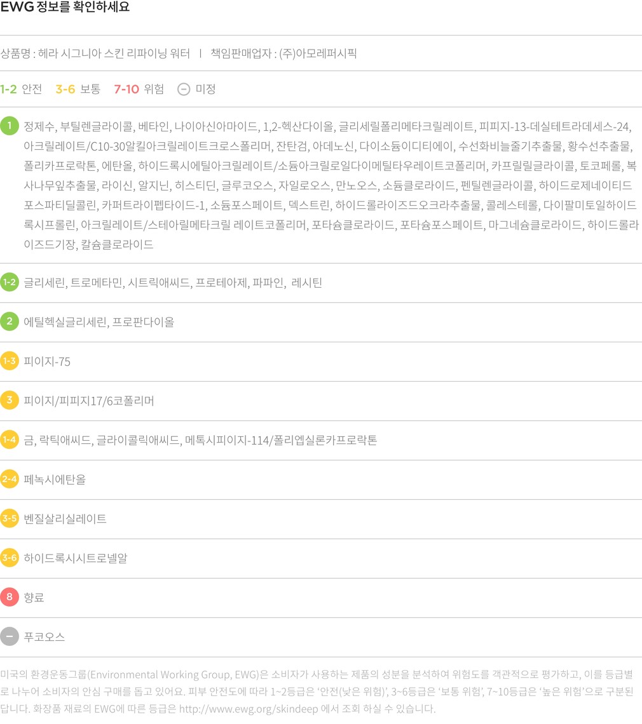The image size is (642, 724).
Task: Click the yellow 1-4 grade badge
Action: [10, 439]
